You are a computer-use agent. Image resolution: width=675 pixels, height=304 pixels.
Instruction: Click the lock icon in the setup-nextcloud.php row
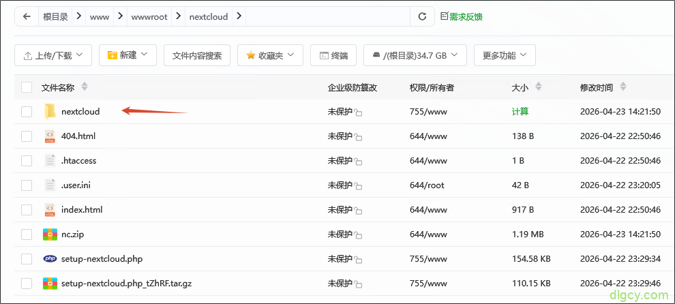(358, 260)
